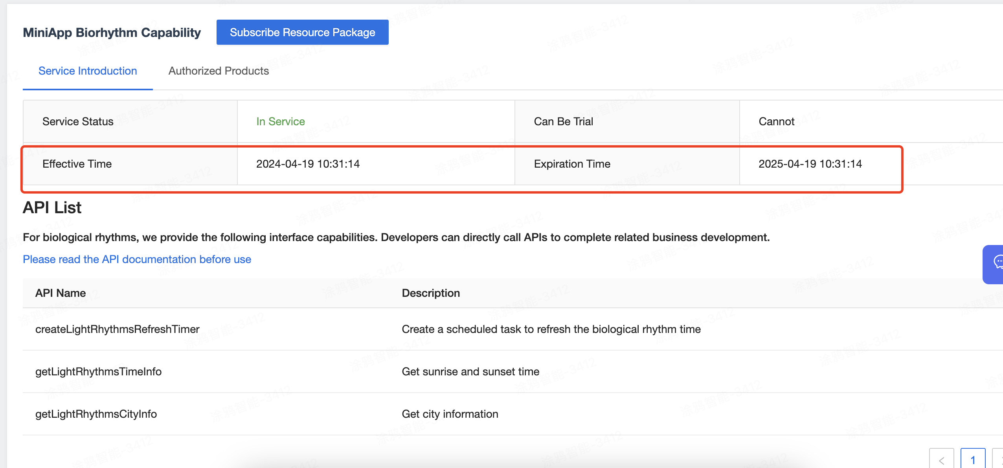Image resolution: width=1003 pixels, height=468 pixels.
Task: Select Service Introduction tab
Action: click(x=88, y=71)
